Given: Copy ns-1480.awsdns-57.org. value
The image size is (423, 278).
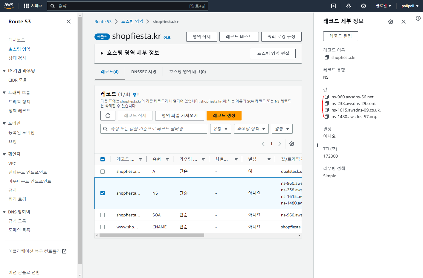Looking at the screenshot, I should (327, 117).
